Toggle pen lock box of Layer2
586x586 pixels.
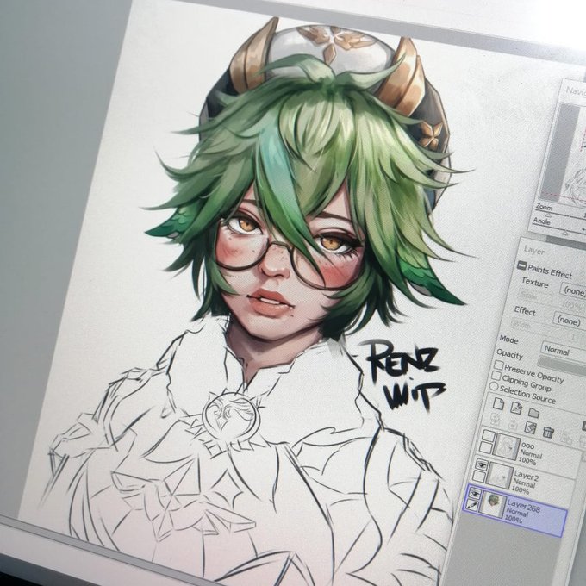(479, 476)
